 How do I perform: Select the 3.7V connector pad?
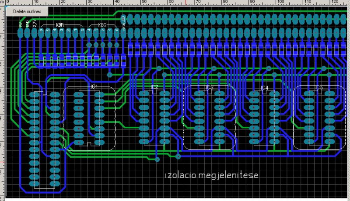pos(34,33)
